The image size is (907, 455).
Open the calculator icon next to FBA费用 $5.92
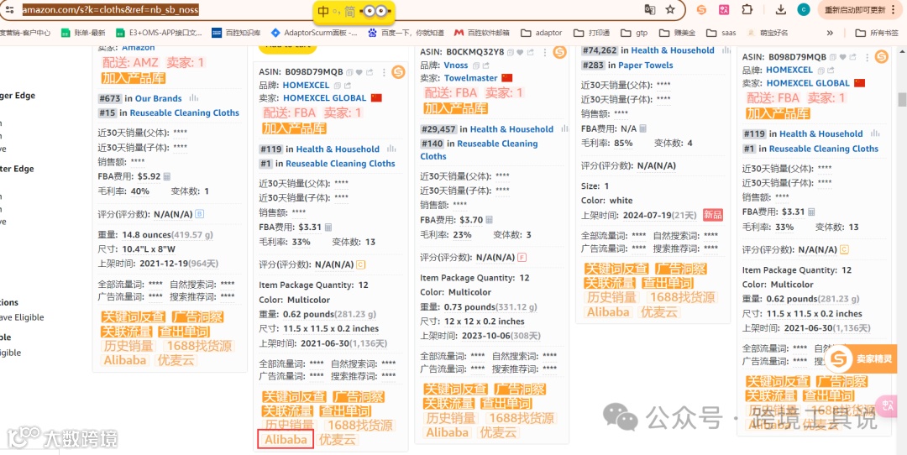point(167,176)
